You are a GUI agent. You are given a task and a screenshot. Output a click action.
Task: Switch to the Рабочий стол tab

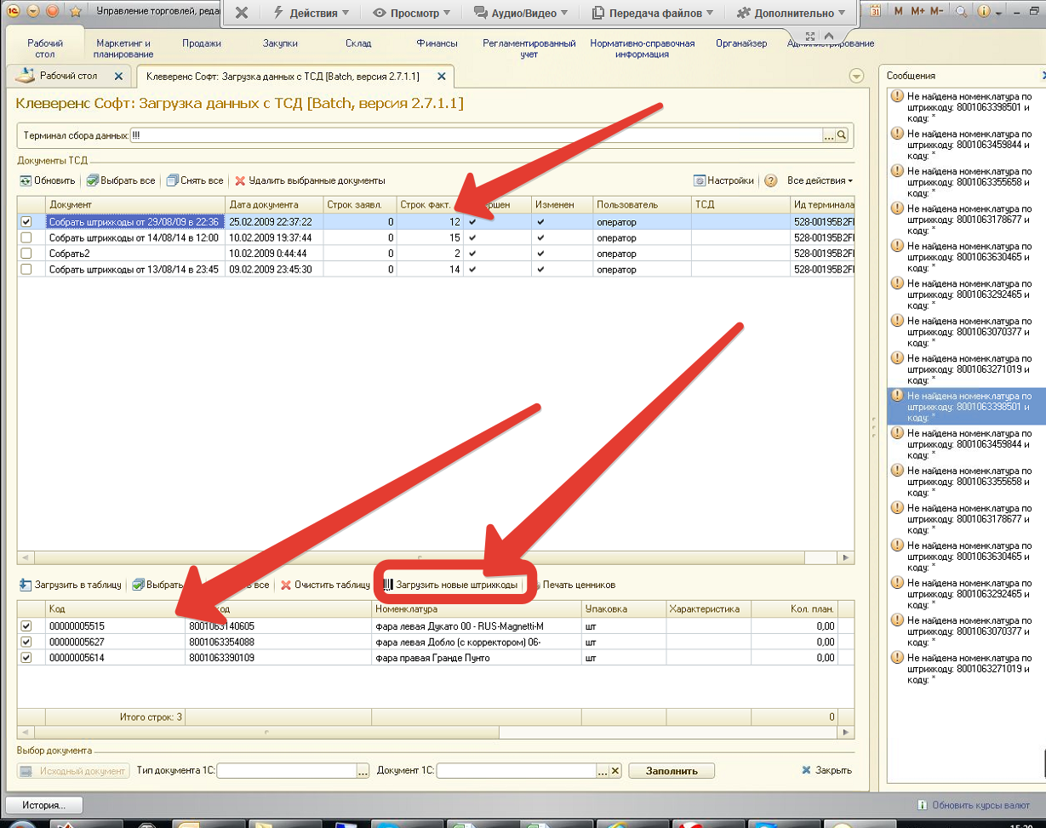(x=68, y=77)
